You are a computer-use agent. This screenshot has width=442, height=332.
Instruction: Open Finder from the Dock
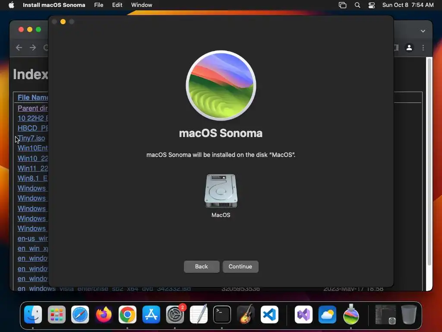33,315
